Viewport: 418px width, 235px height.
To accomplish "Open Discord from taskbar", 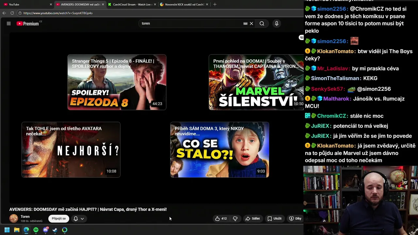I will 46,230.
